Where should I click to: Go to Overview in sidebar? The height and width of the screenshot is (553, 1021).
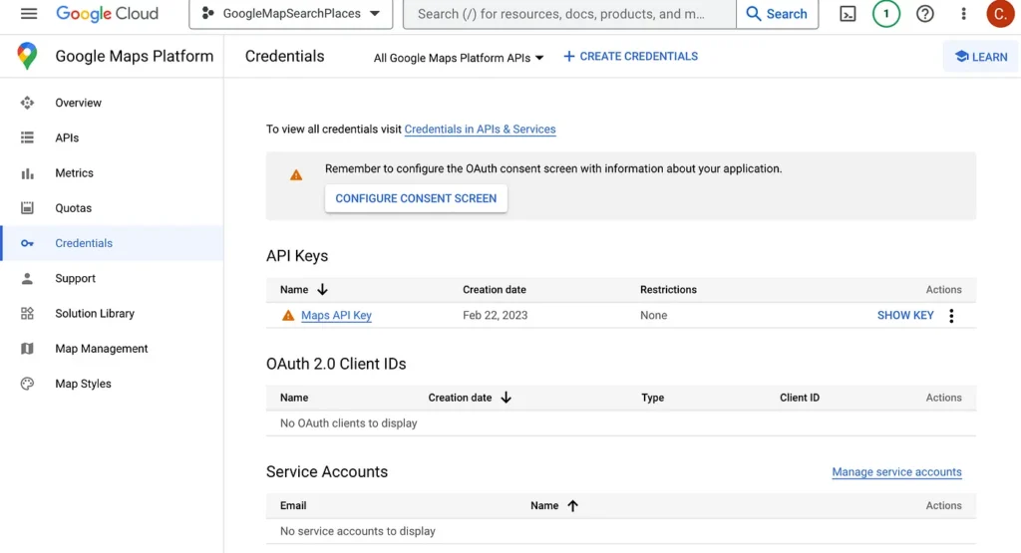click(x=78, y=103)
